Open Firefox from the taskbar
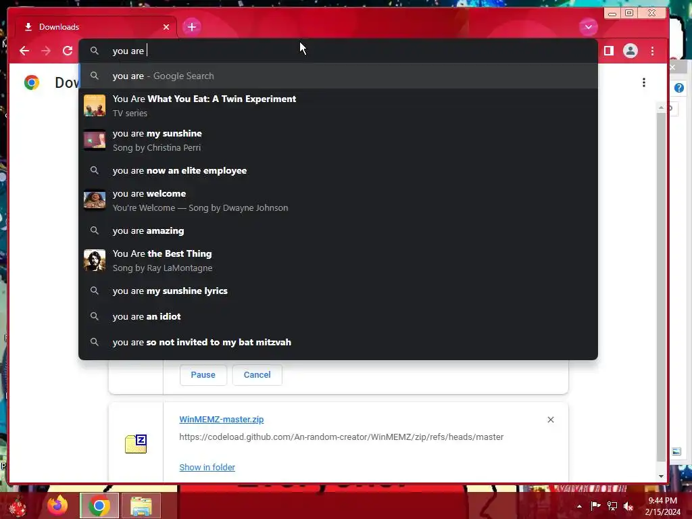This screenshot has width=692, height=519. coord(57,505)
